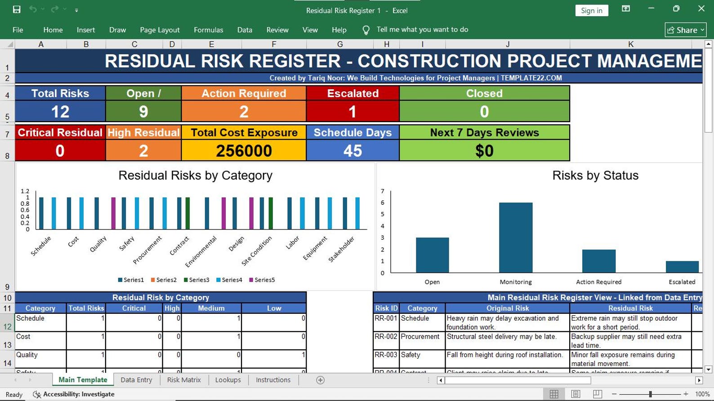
Task: Switch to Page Break Preview icon
Action: coord(597,394)
